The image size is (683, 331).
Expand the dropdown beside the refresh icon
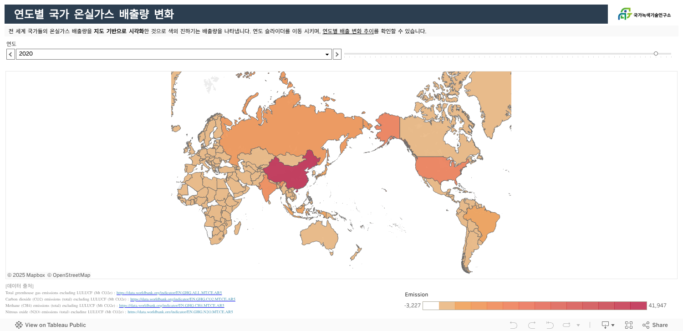click(578, 325)
